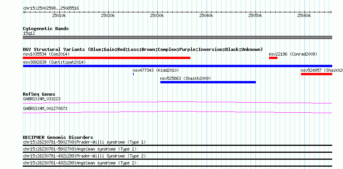The image size is (343, 169).
Task: Select the GABRG3 NM_001270873 magenta transcript line
Action: click(x=177, y=112)
